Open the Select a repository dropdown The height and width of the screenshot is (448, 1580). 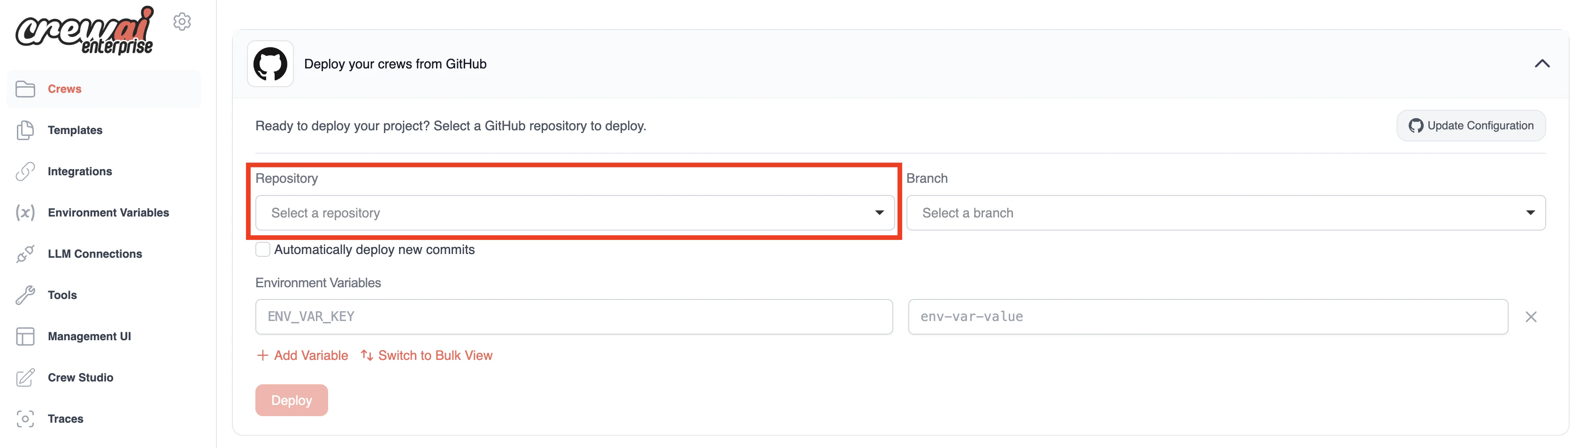pyautogui.click(x=574, y=212)
